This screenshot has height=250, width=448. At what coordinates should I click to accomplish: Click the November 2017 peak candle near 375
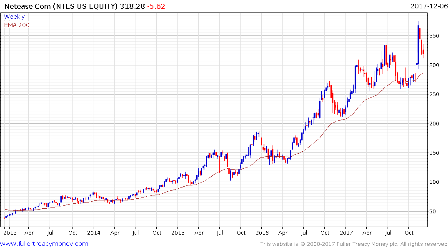(x=418, y=44)
